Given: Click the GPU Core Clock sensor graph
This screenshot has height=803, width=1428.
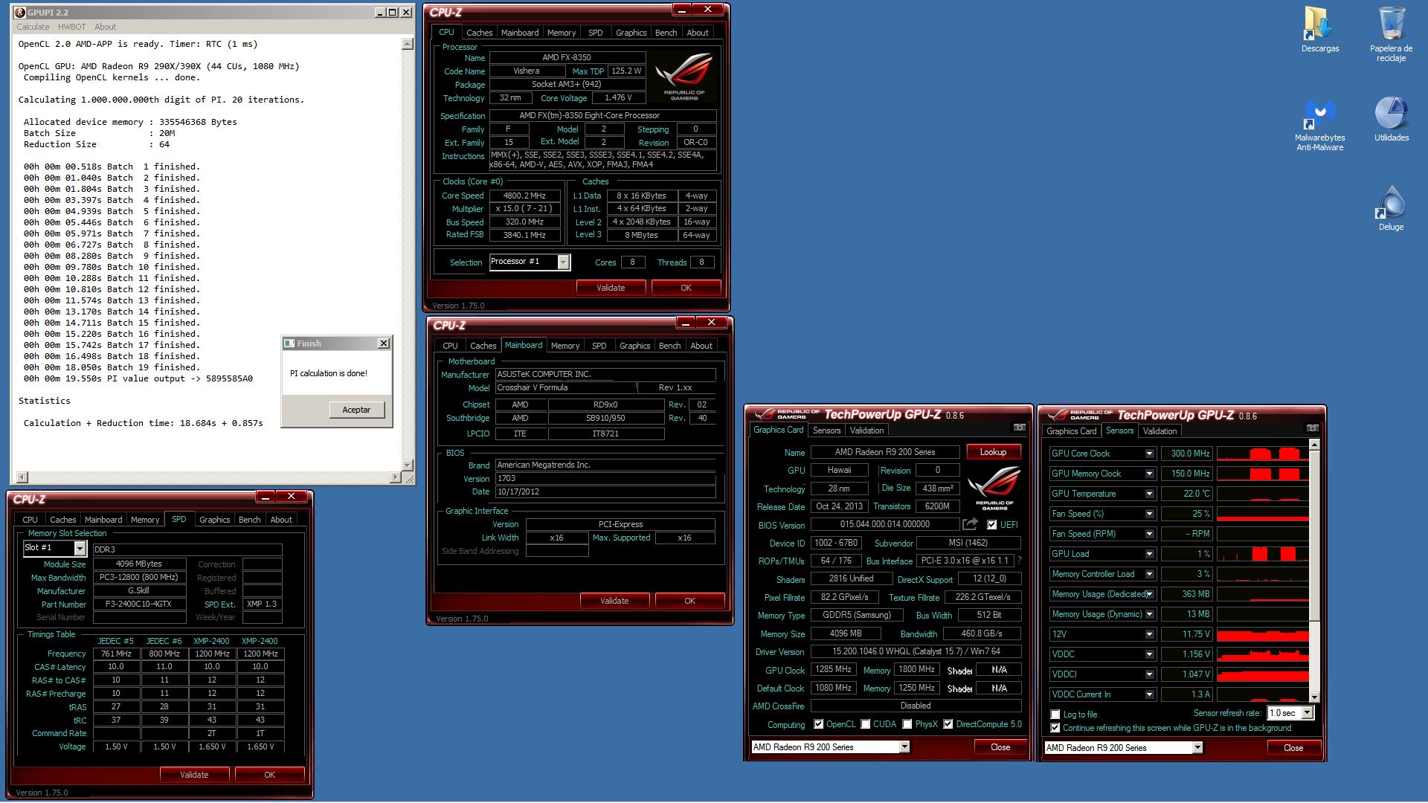Looking at the screenshot, I should click(1262, 454).
